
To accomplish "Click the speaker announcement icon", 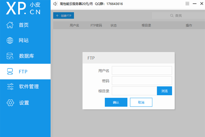I will pos(55,4).
